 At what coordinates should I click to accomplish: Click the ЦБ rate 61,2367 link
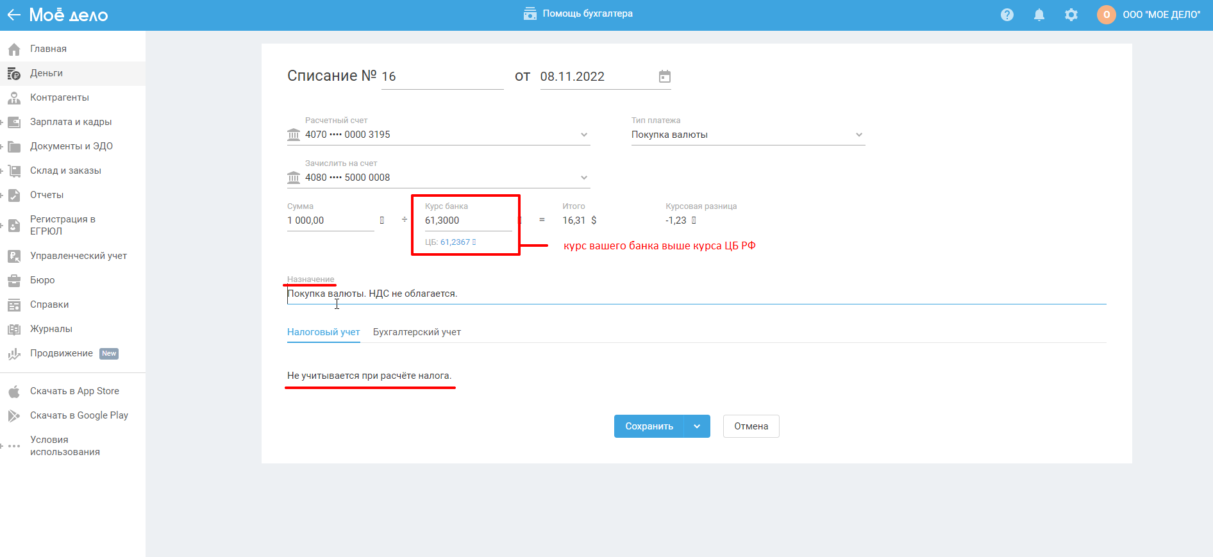pos(455,242)
